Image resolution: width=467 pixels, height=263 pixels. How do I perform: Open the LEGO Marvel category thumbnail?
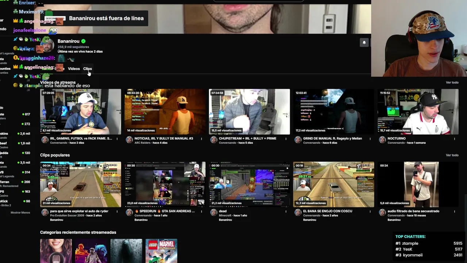[161, 251]
